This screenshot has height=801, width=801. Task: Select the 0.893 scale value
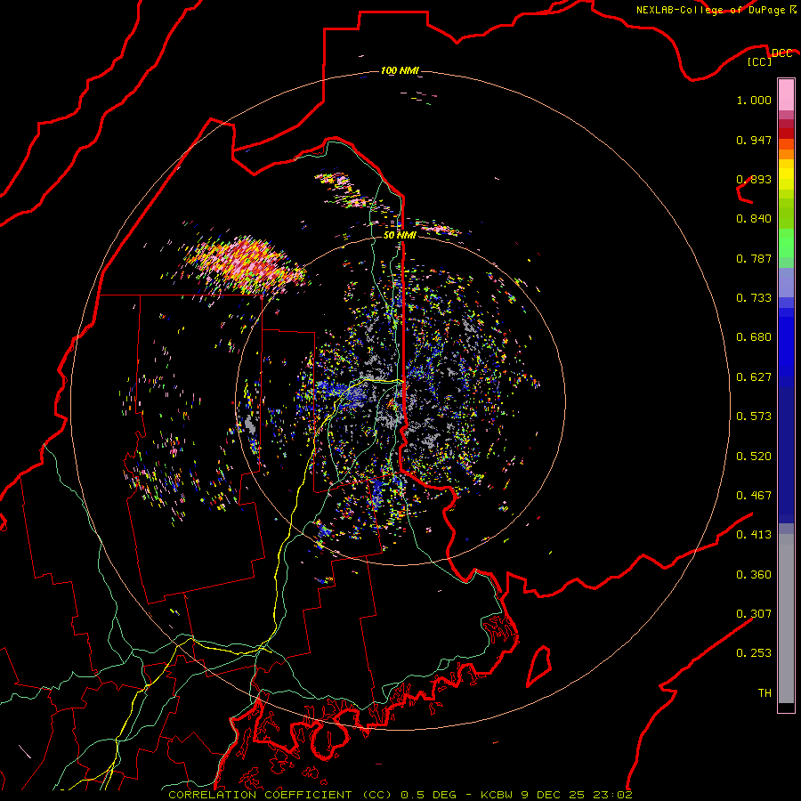point(754,179)
